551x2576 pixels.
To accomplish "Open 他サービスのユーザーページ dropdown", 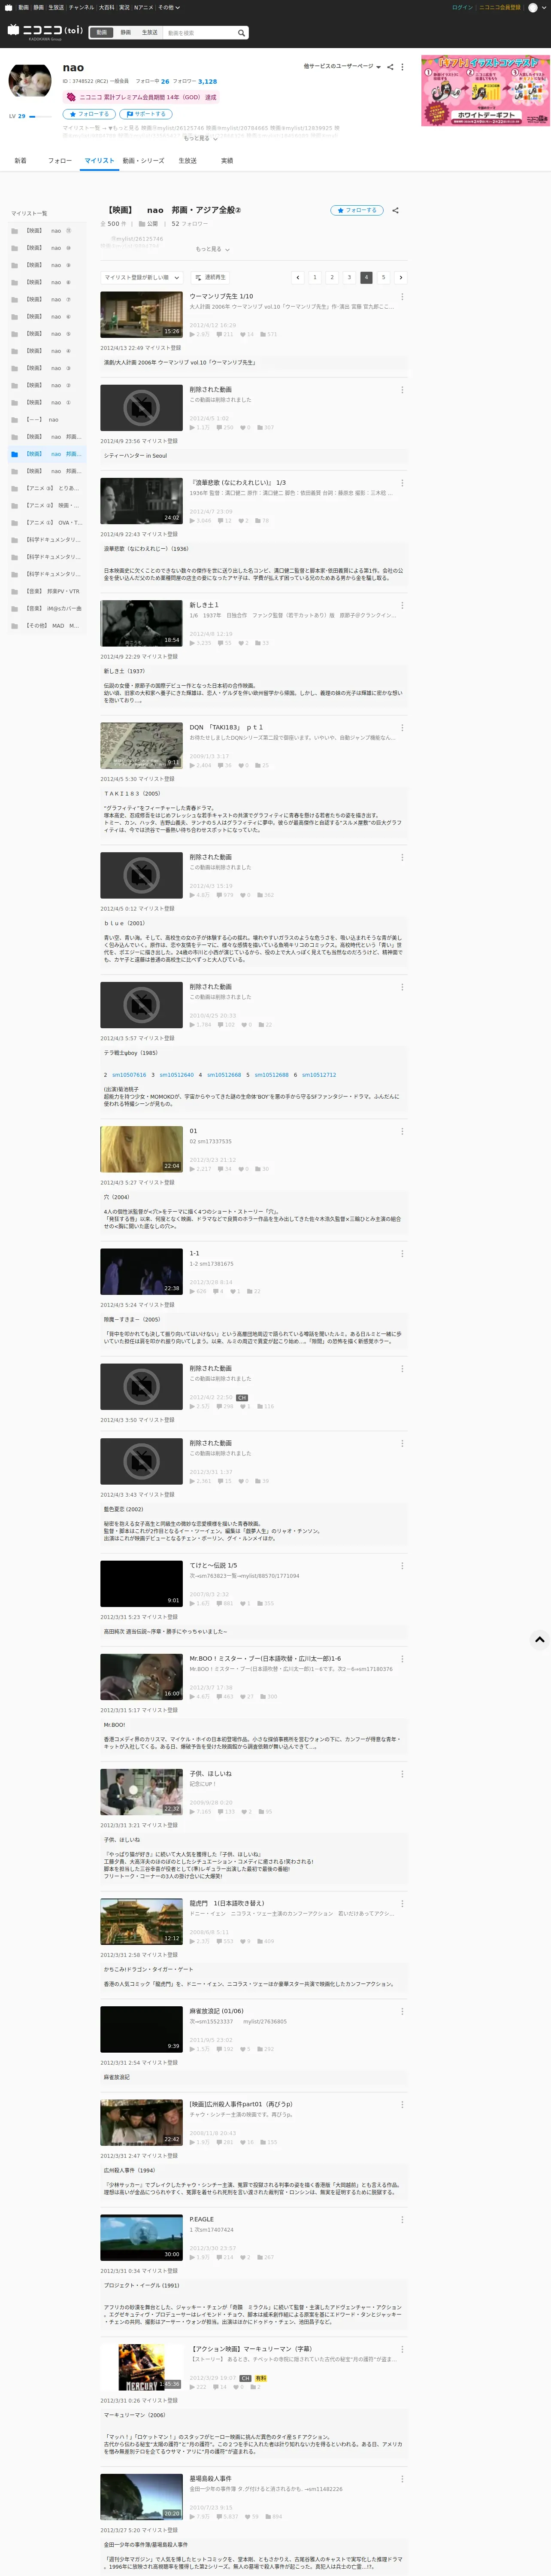I will 342,67.
